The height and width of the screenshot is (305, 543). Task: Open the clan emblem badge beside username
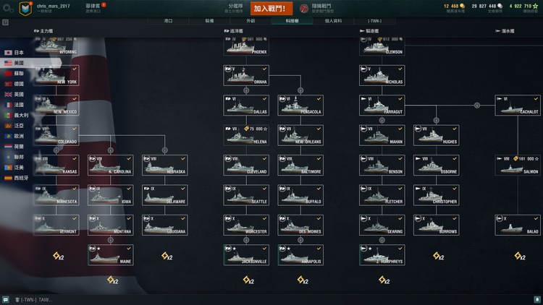pyautogui.click(x=25, y=9)
